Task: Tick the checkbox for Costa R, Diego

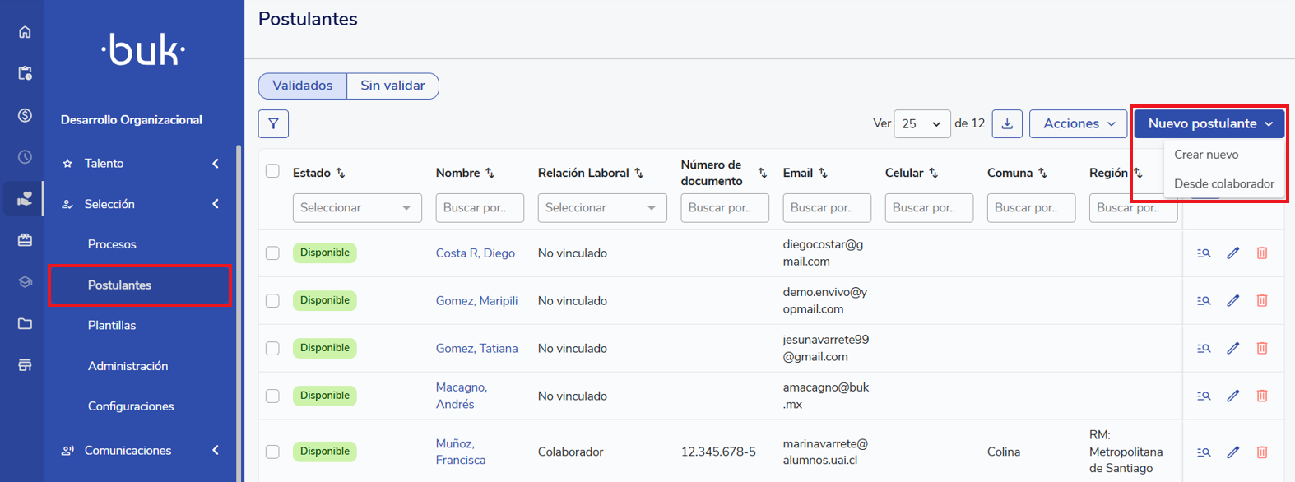Action: (x=272, y=253)
